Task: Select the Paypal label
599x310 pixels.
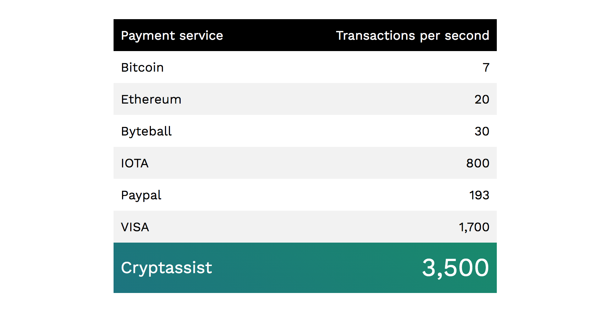Action: (141, 195)
